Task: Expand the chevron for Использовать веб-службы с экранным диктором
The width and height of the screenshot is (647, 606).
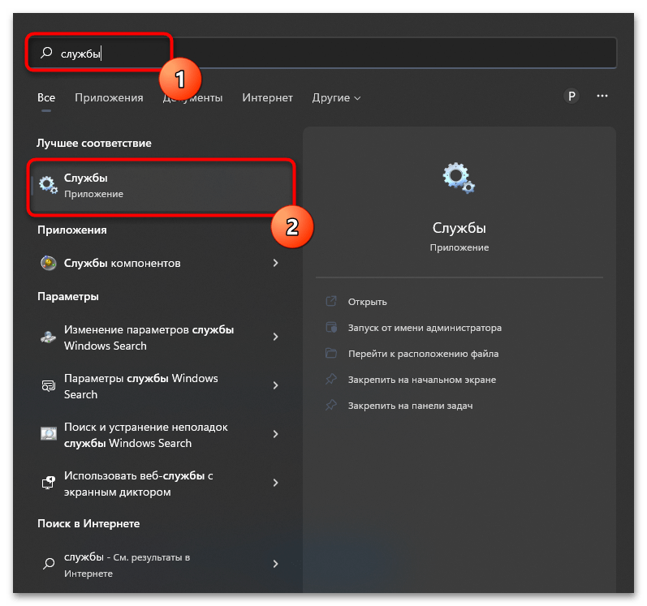Action: [x=276, y=483]
